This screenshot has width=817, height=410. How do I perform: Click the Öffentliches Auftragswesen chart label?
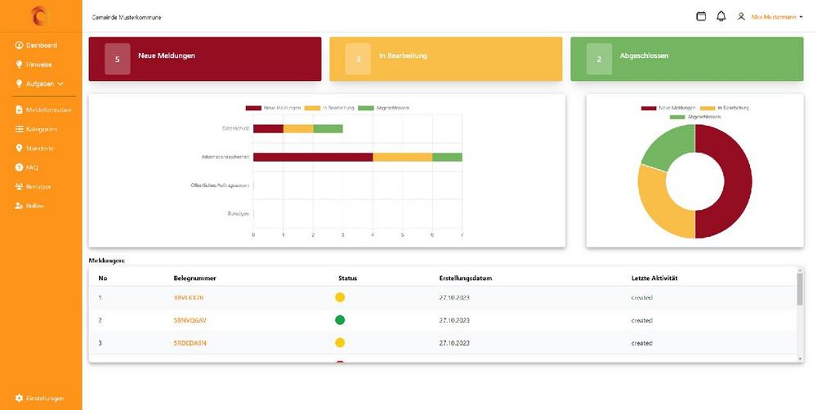pos(220,185)
